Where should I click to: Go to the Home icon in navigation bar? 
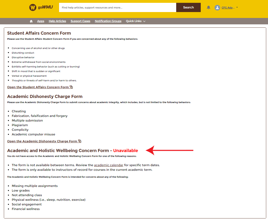[31, 21]
